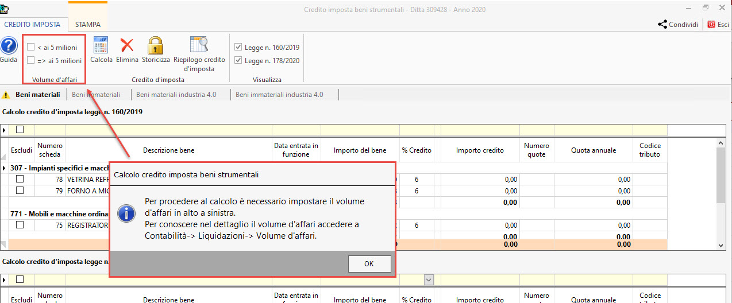Switch to the CREDITO IMPOSTA ribbon tab
732x303 pixels.
point(33,25)
